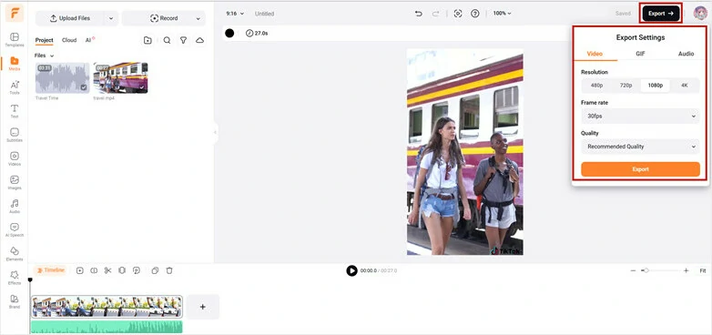The image size is (712, 335).
Task: Create a new folder in media panel
Action: pos(147,40)
